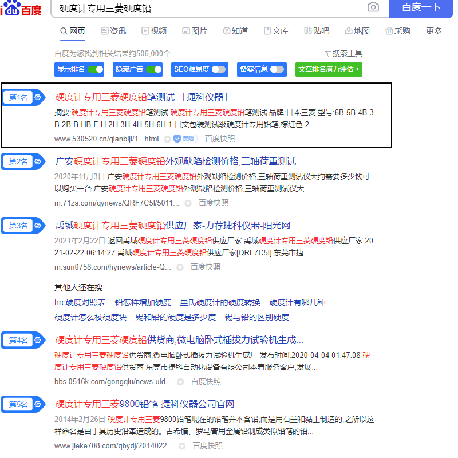Expand dropdown arrow after jieke708.com URL
This screenshot has width=458, height=458.
tap(182, 447)
